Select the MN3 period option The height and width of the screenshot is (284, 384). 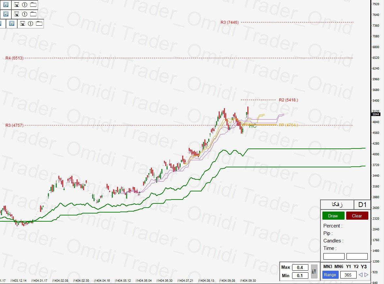click(327, 266)
